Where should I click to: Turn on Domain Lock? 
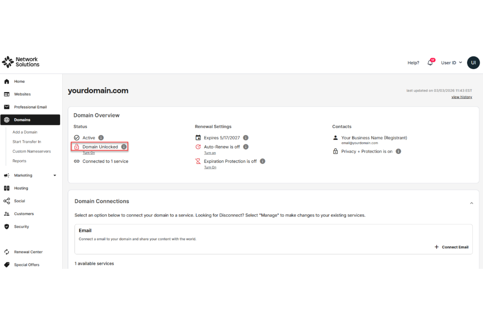pos(89,153)
